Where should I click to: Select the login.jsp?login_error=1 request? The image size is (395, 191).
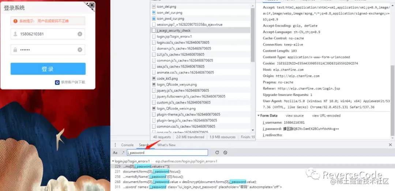[x=200, y=37]
